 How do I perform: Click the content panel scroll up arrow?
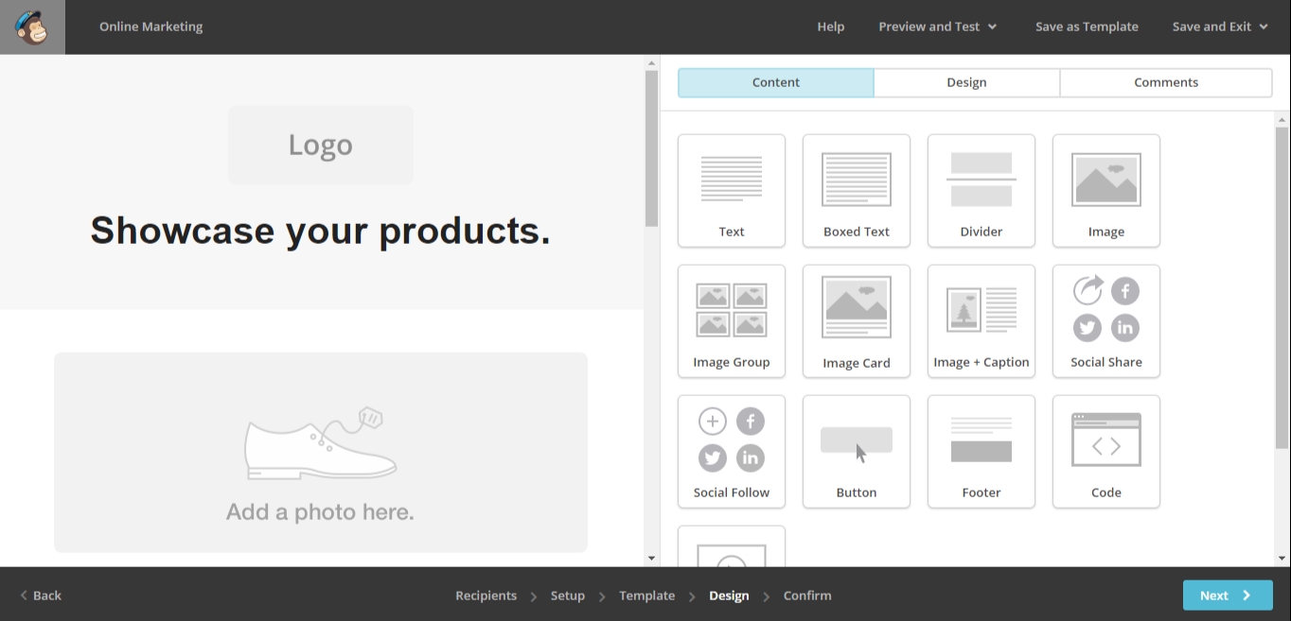(1282, 119)
